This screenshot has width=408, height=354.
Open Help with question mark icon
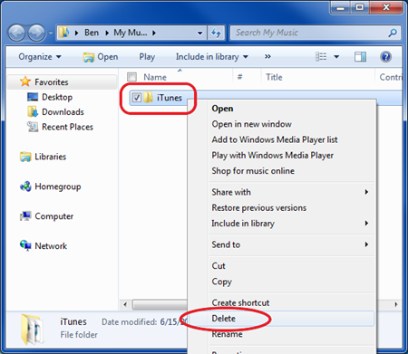tap(386, 57)
